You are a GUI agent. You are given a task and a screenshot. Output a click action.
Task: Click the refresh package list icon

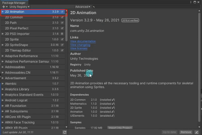(65, 132)
